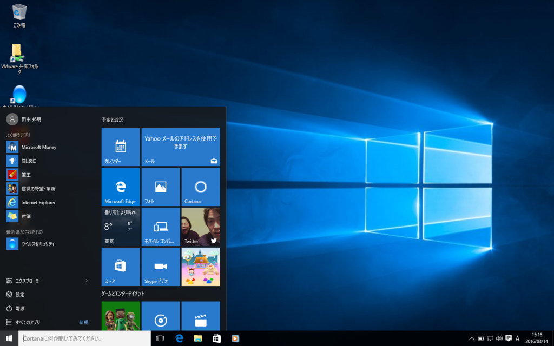
Task: Open the フォト tile
Action: [161, 187]
